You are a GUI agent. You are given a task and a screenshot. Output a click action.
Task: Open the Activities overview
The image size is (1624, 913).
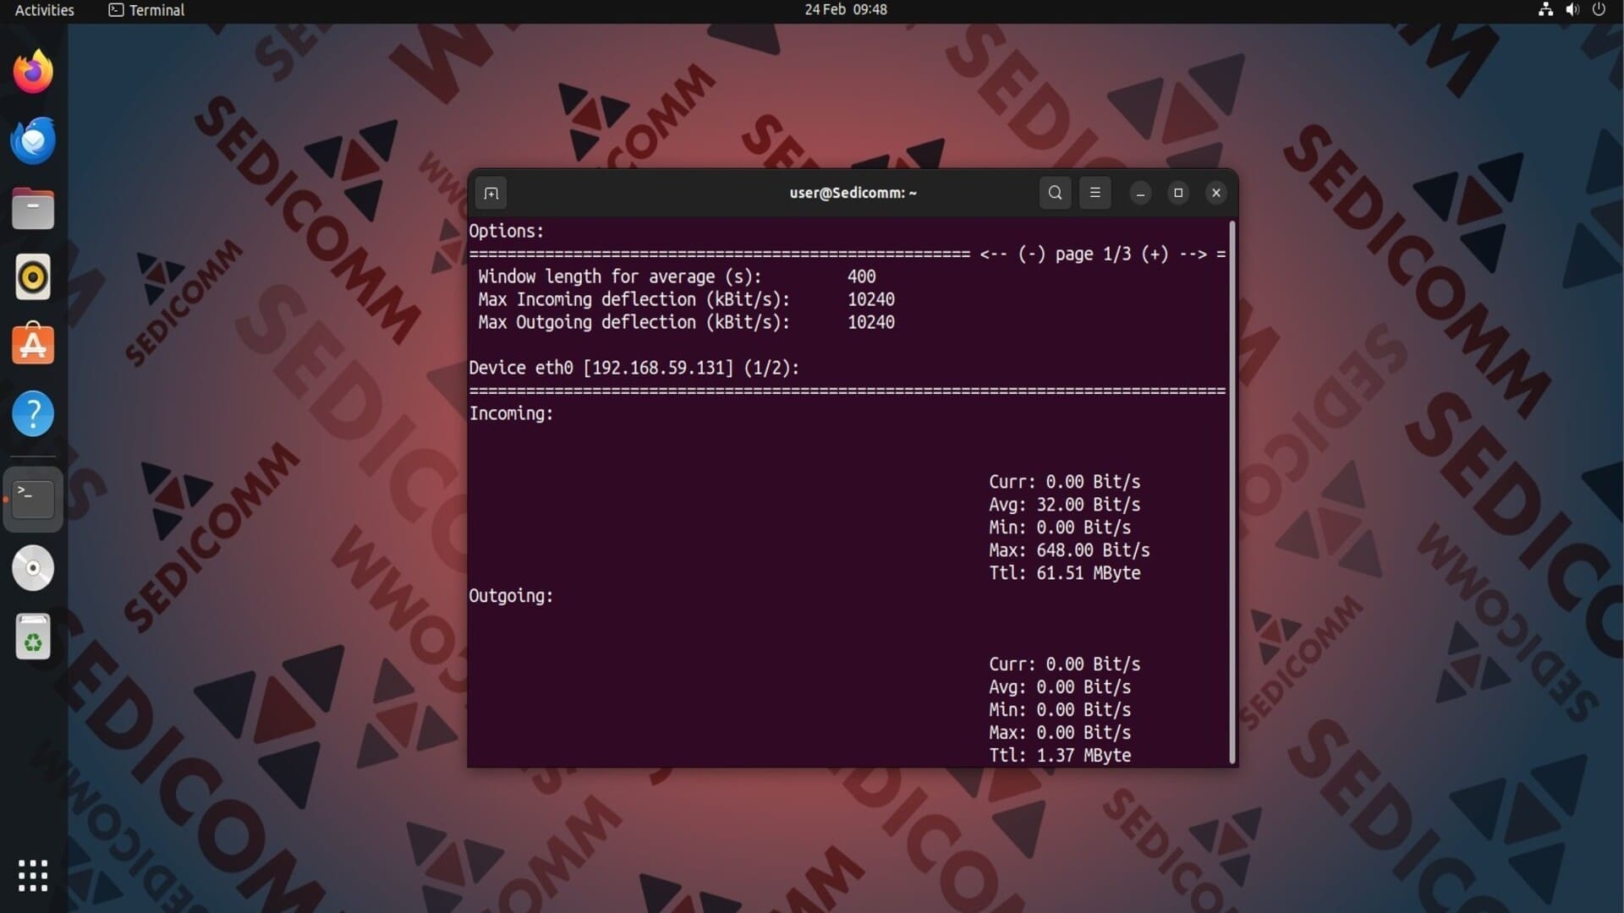pos(44,10)
